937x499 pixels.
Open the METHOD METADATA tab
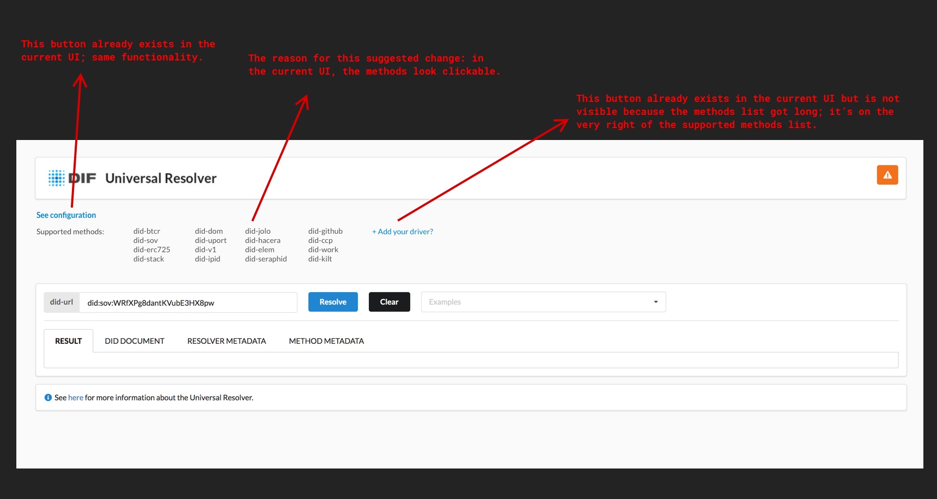[326, 340]
